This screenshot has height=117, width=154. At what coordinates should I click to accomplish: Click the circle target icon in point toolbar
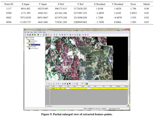(49, 84)
